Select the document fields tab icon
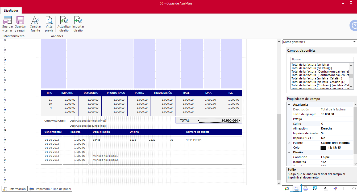Image resolution: width=357 pixels, height=192 pixels. point(296,188)
